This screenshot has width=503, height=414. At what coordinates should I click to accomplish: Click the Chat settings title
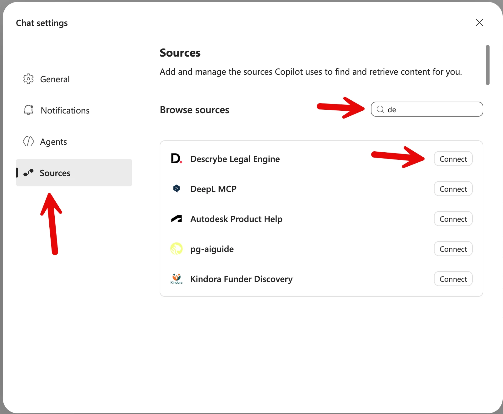point(42,23)
